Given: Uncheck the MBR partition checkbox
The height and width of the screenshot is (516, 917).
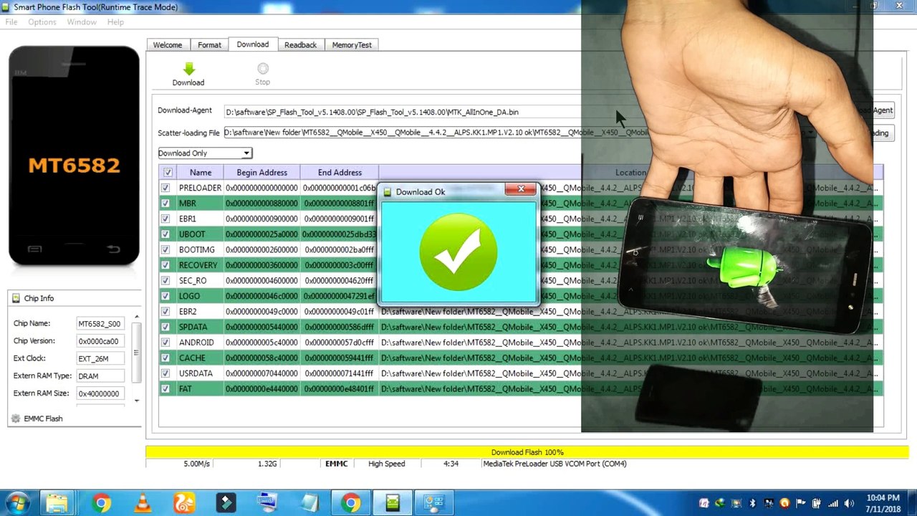Looking at the screenshot, I should coord(165,204).
